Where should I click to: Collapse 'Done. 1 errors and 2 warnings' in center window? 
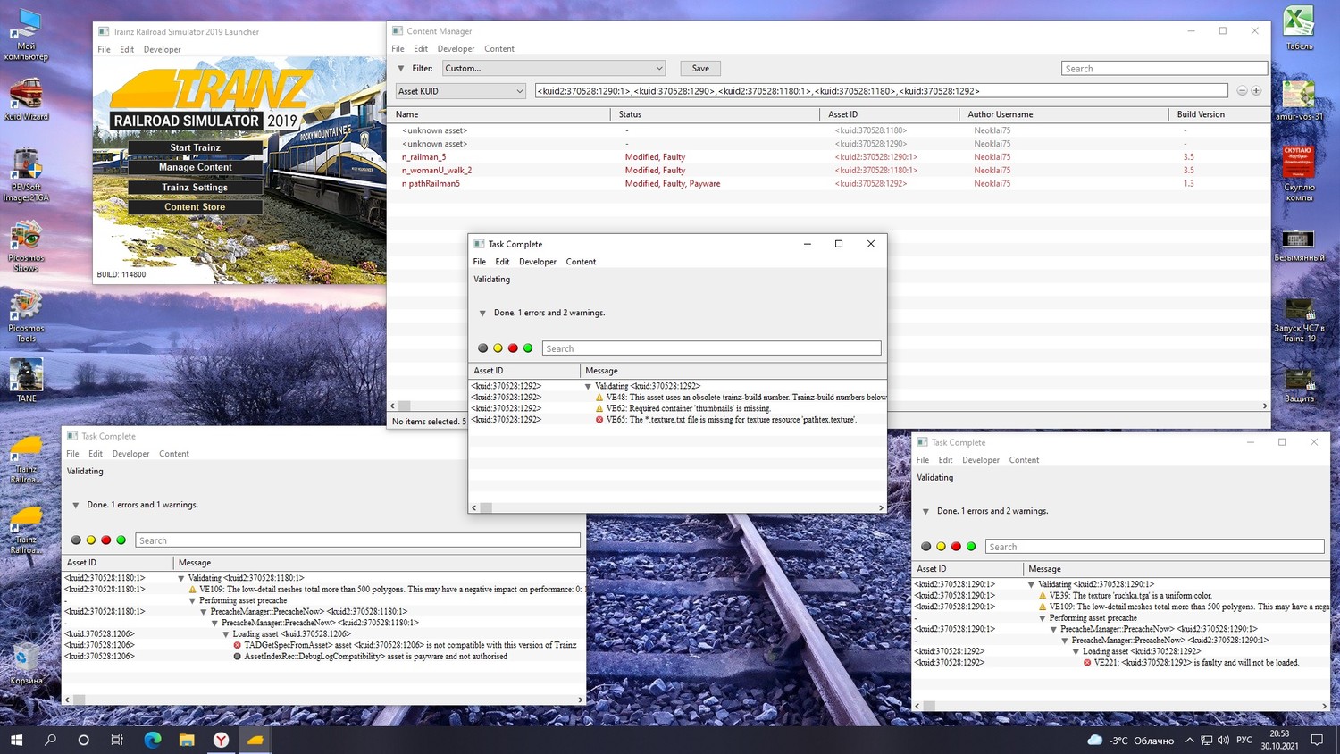tap(482, 314)
